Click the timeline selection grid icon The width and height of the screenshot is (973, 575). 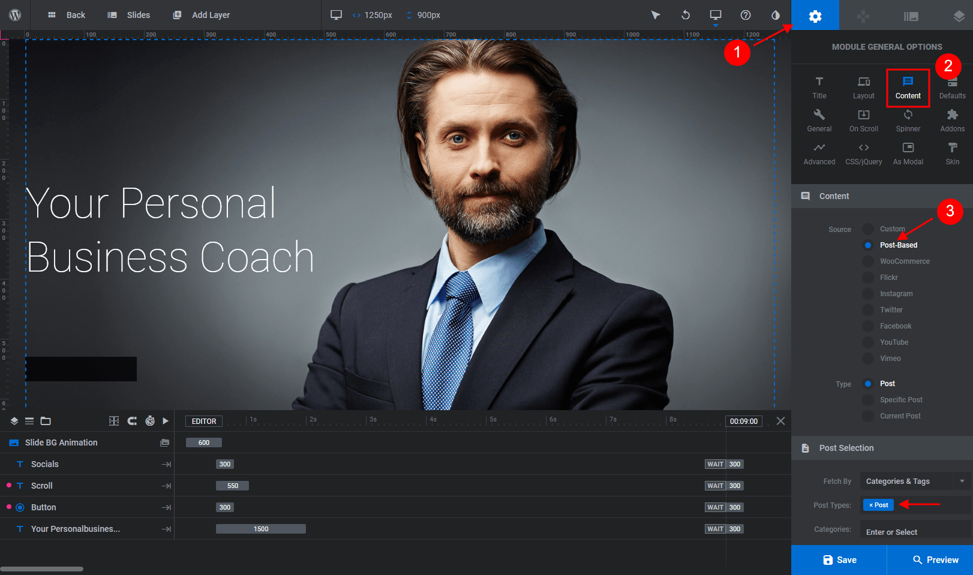(x=114, y=421)
